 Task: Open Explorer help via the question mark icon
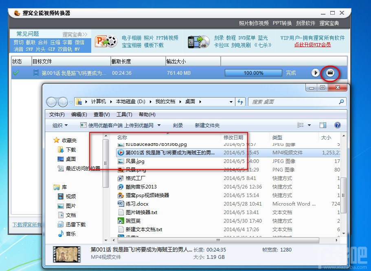pos(338,125)
